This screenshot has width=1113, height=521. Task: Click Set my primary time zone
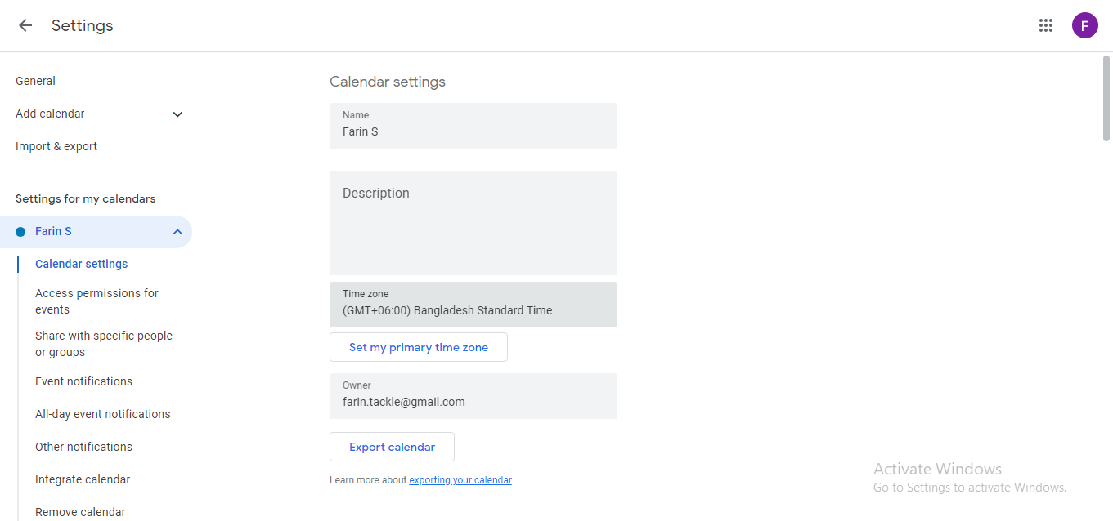coord(418,346)
